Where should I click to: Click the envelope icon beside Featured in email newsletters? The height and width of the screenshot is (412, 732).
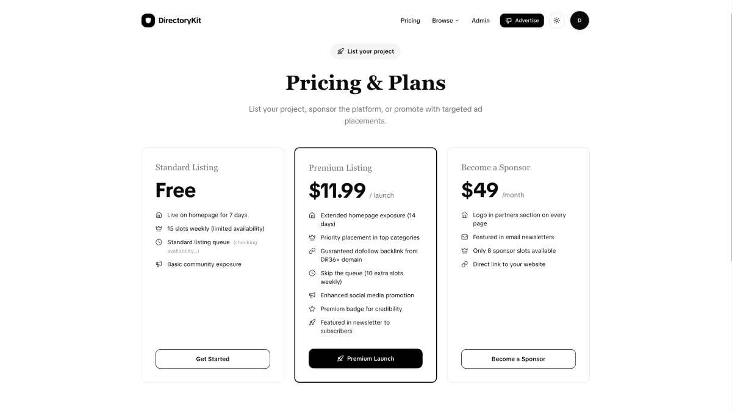[x=465, y=237]
